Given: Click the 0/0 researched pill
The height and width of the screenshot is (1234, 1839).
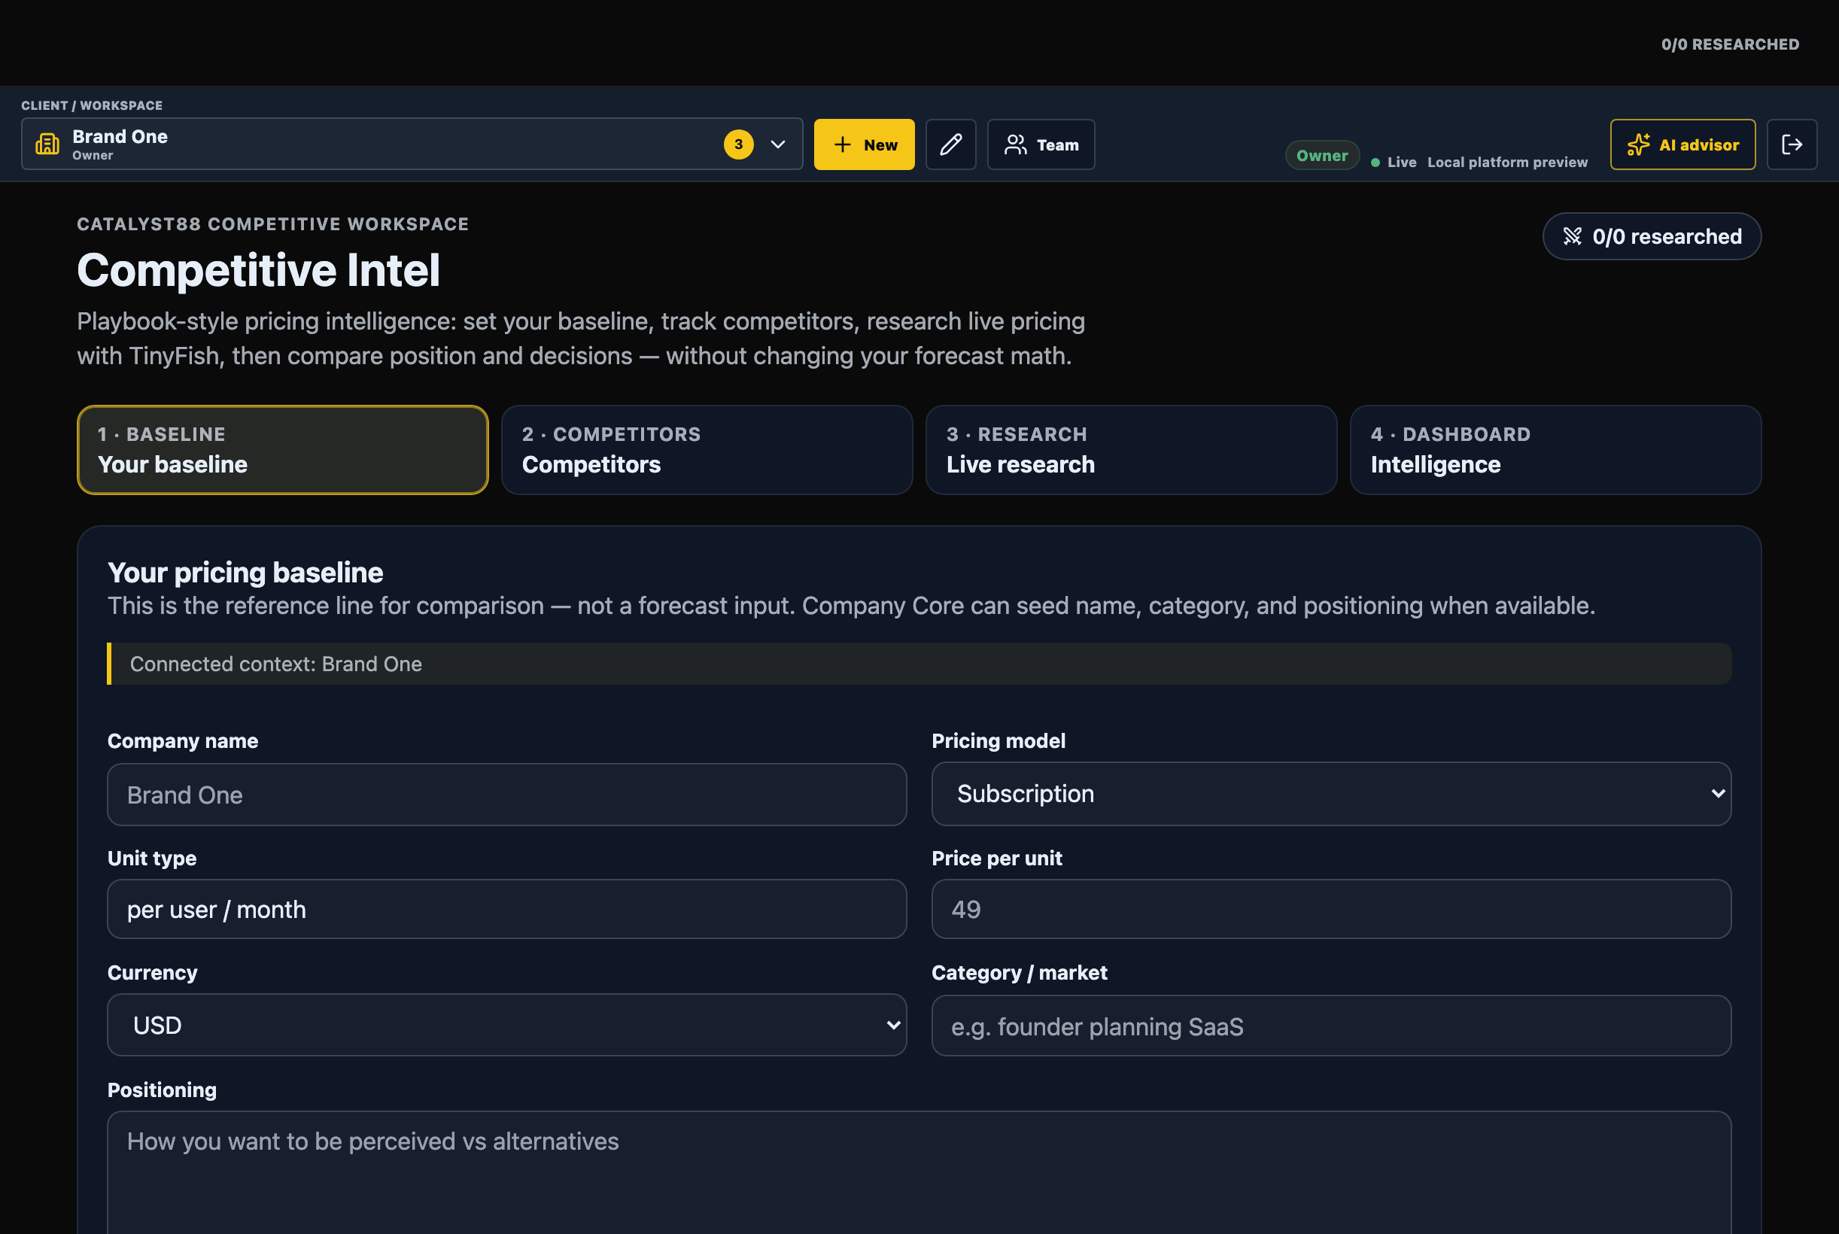Looking at the screenshot, I should pos(1651,236).
